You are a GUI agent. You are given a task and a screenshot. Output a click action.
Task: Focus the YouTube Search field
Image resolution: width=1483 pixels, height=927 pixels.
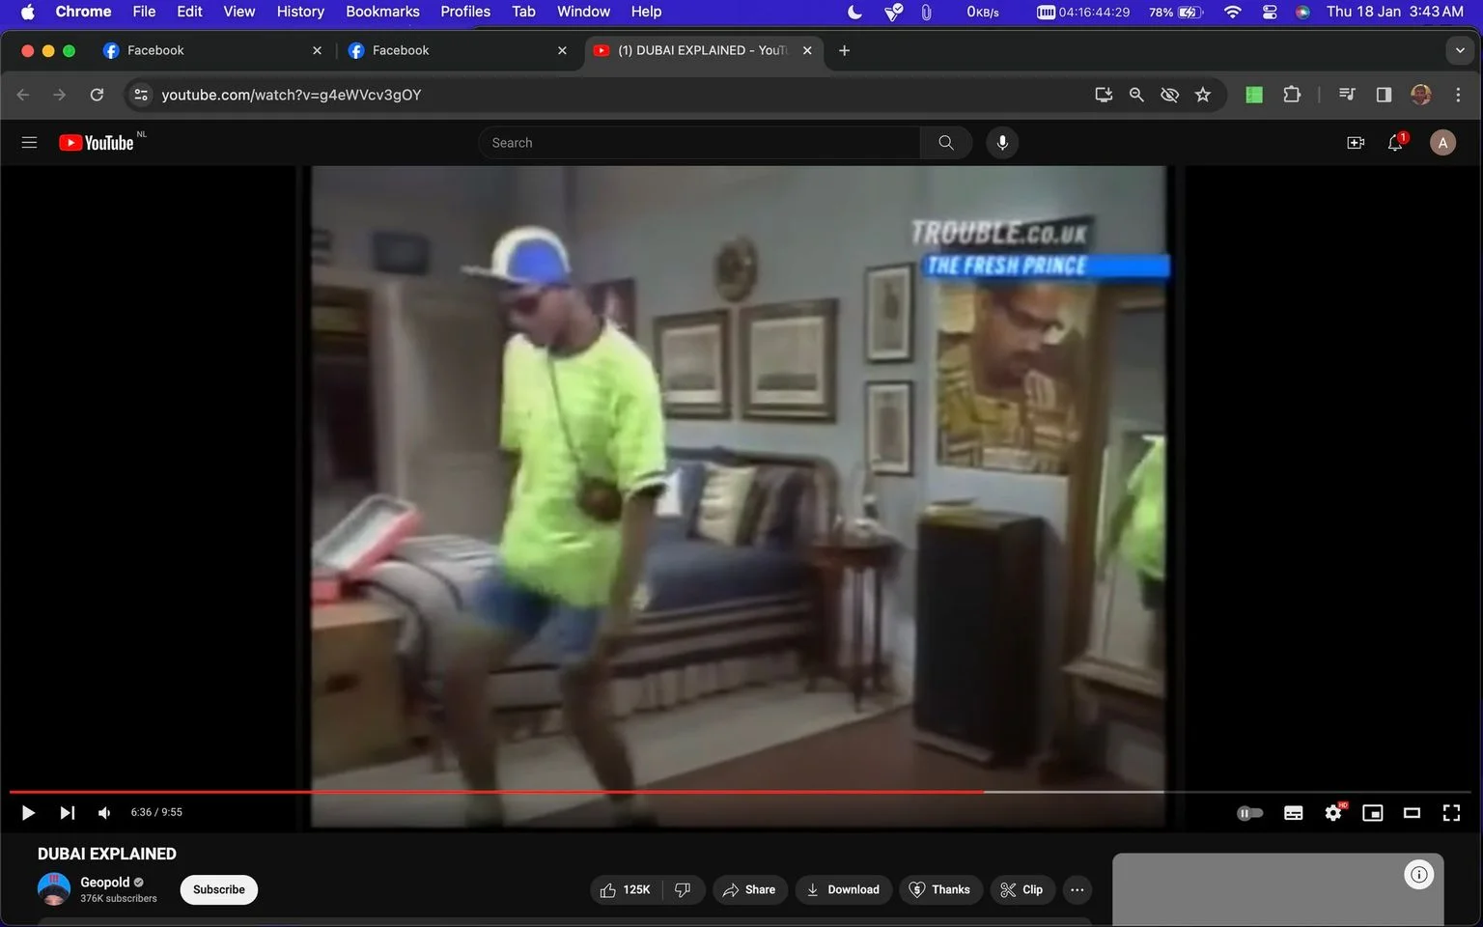[x=699, y=143]
